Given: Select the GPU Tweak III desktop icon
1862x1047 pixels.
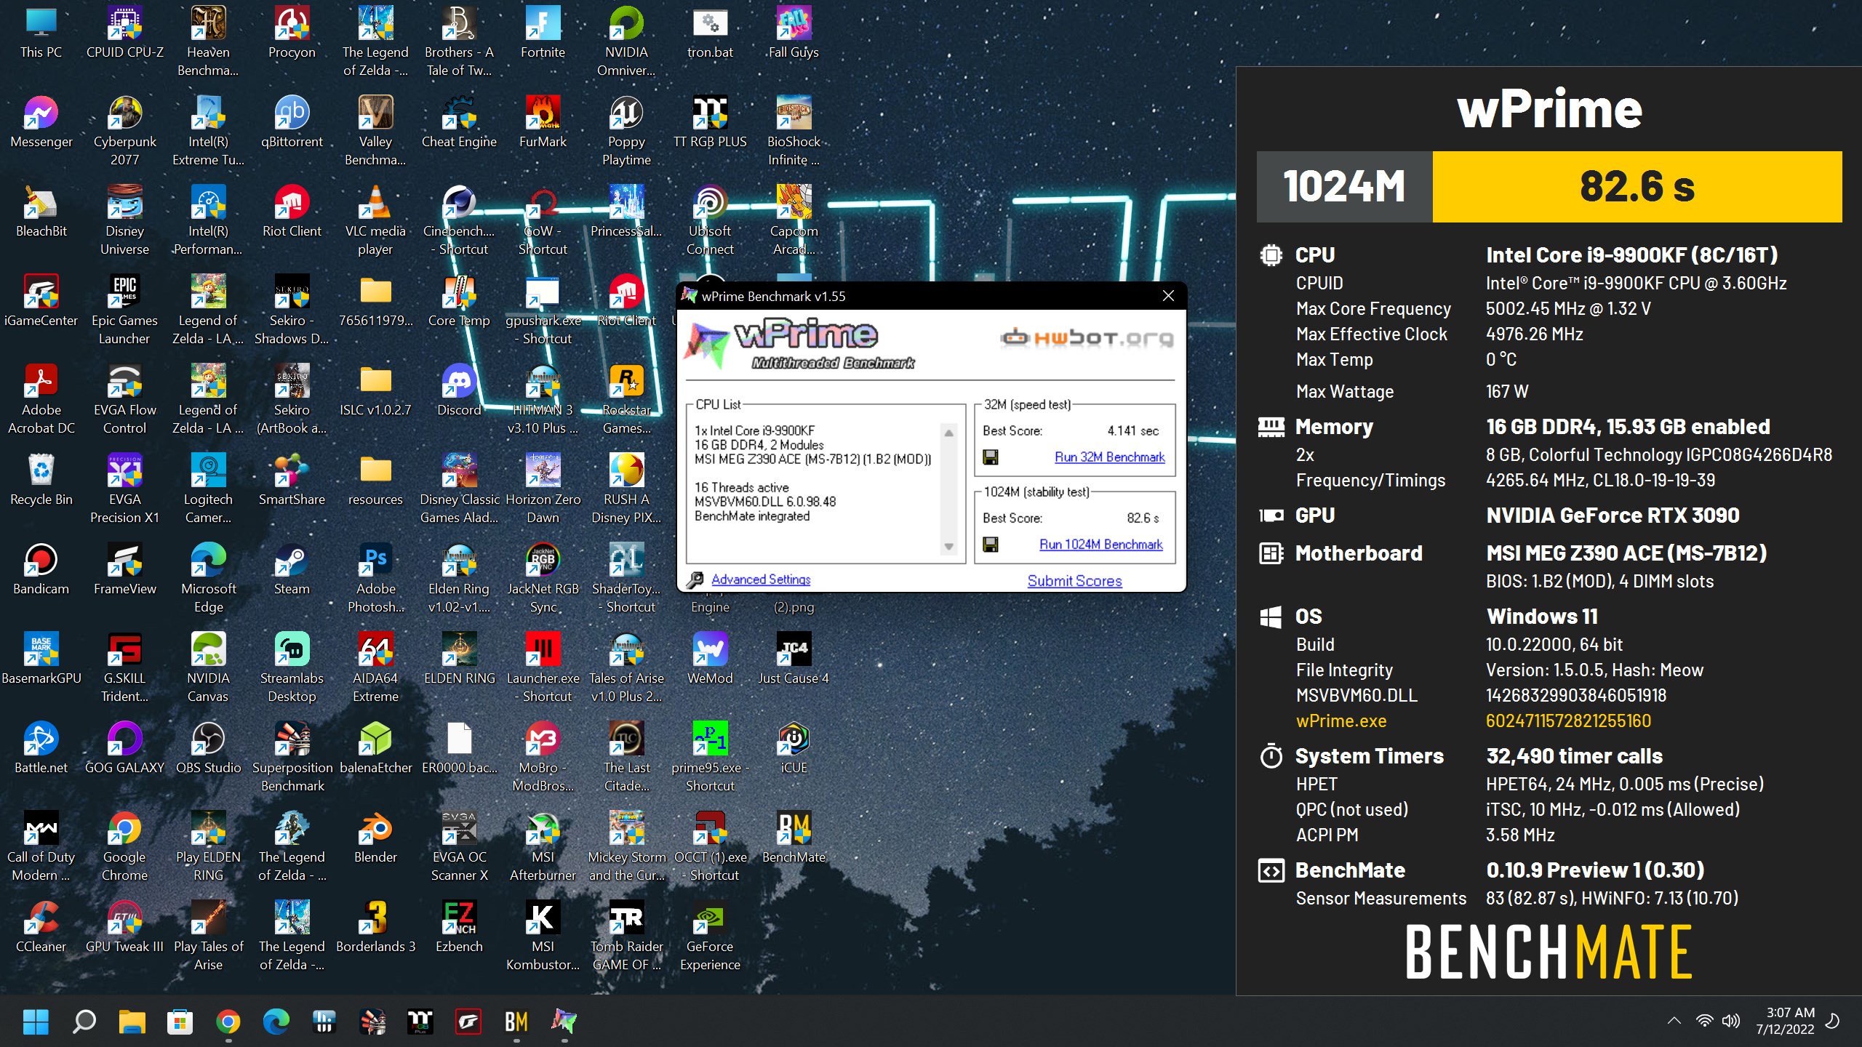Looking at the screenshot, I should 124,928.
